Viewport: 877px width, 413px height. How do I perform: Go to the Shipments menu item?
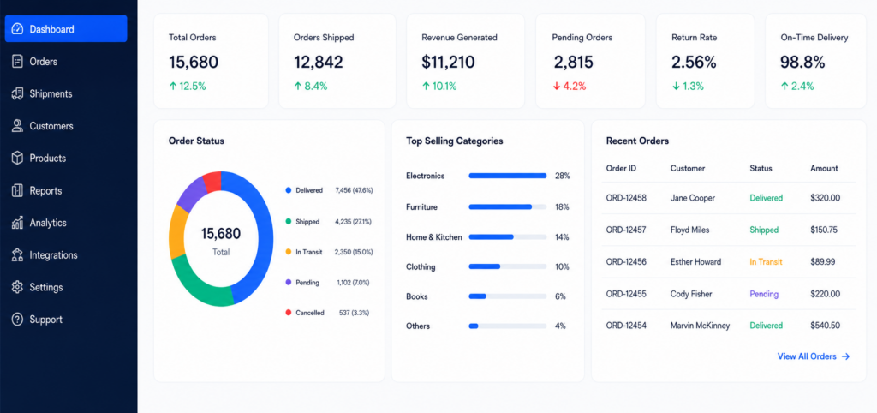[x=66, y=93]
